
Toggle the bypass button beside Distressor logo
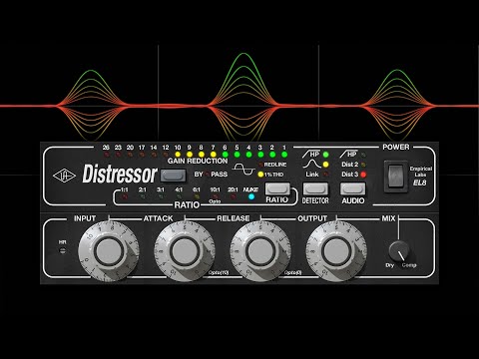173,176
